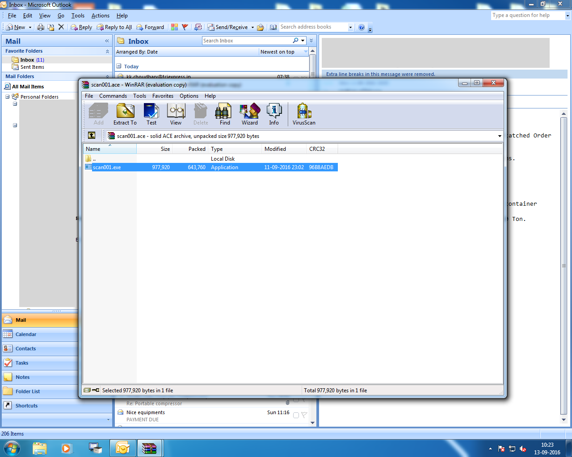
Task: Open the Commands menu in WinRAR
Action: pyautogui.click(x=113, y=96)
